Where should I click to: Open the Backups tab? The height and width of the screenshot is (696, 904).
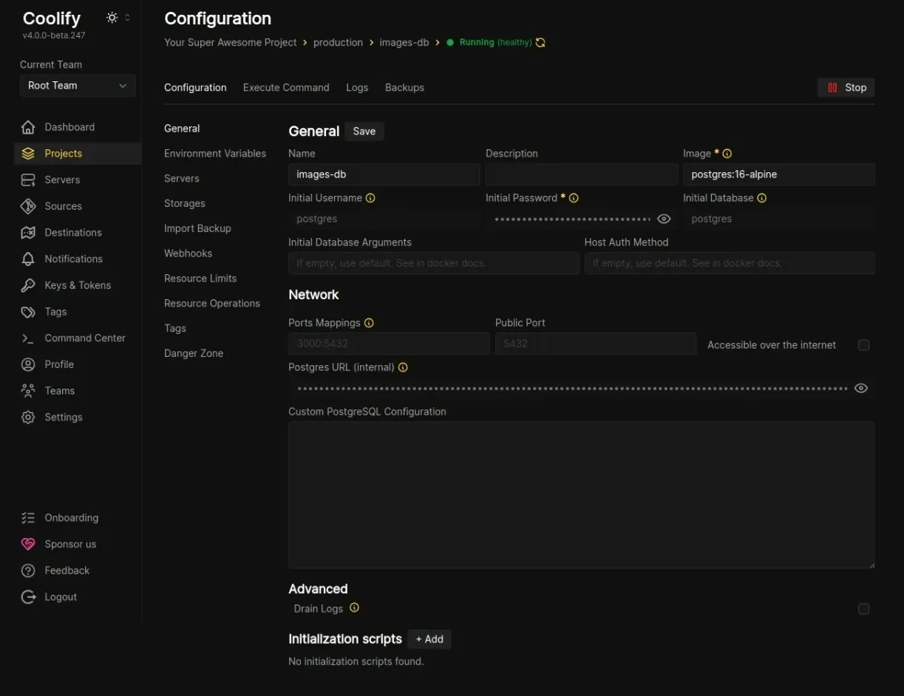tap(404, 87)
